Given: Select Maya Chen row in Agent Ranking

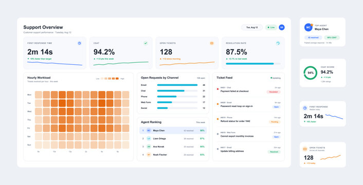Looking at the screenshot, I should click(173, 131).
